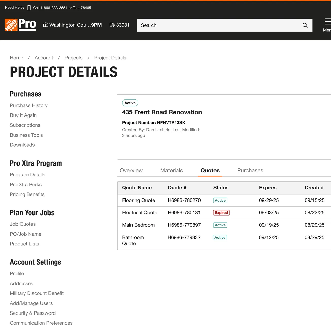Go to Add/Manage Users settings
This screenshot has height=331, width=331.
(31, 303)
